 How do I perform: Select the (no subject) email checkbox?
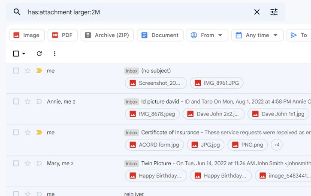[16, 71]
